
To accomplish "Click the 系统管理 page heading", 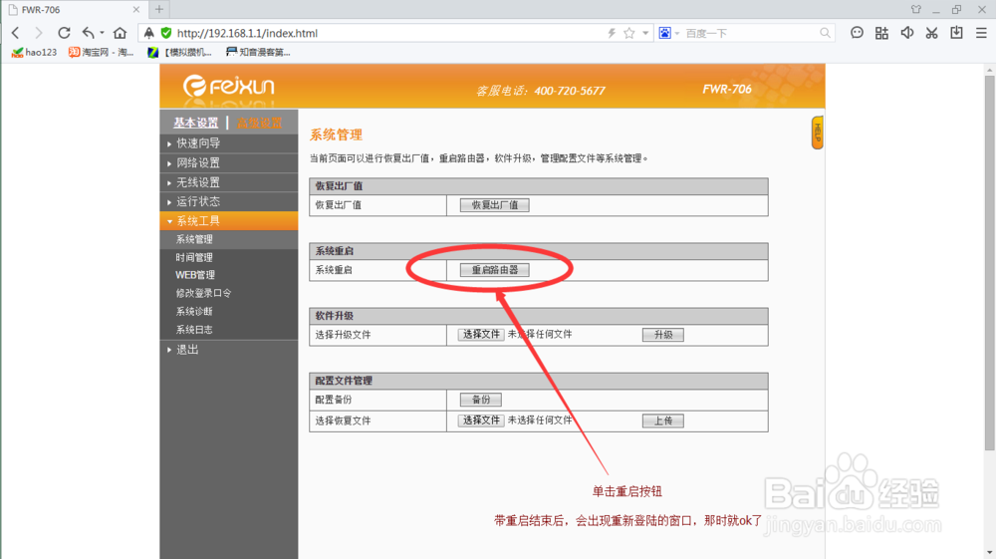I will point(336,135).
